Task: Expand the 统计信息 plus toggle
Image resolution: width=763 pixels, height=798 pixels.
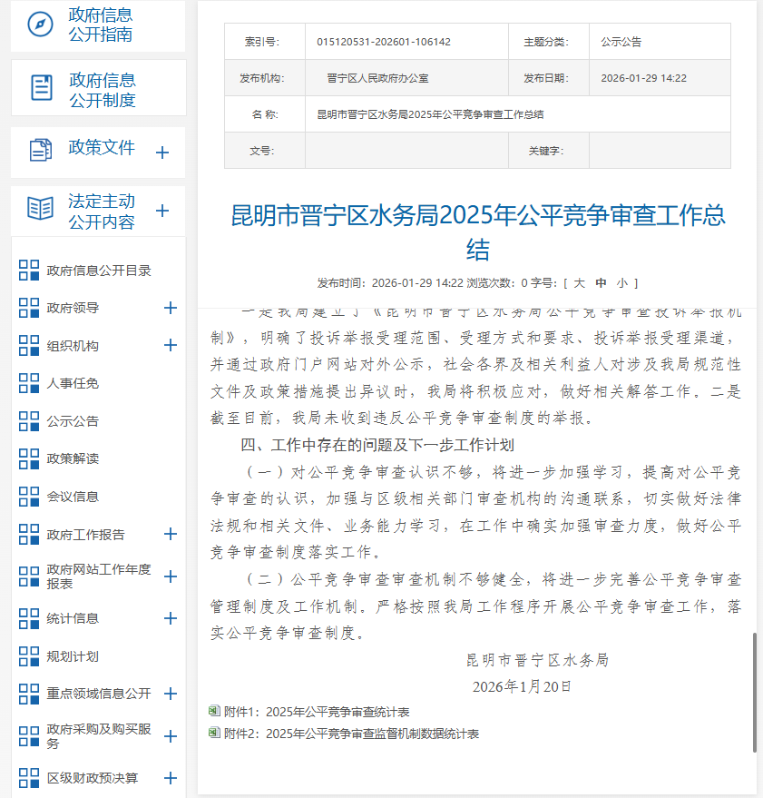Action: 170,618
